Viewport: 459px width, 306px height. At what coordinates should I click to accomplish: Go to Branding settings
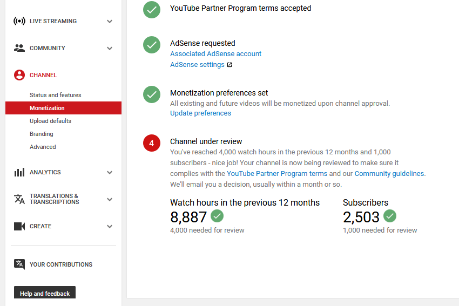[41, 134]
